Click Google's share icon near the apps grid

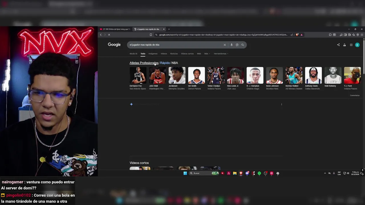pyautogui.click(x=338, y=45)
